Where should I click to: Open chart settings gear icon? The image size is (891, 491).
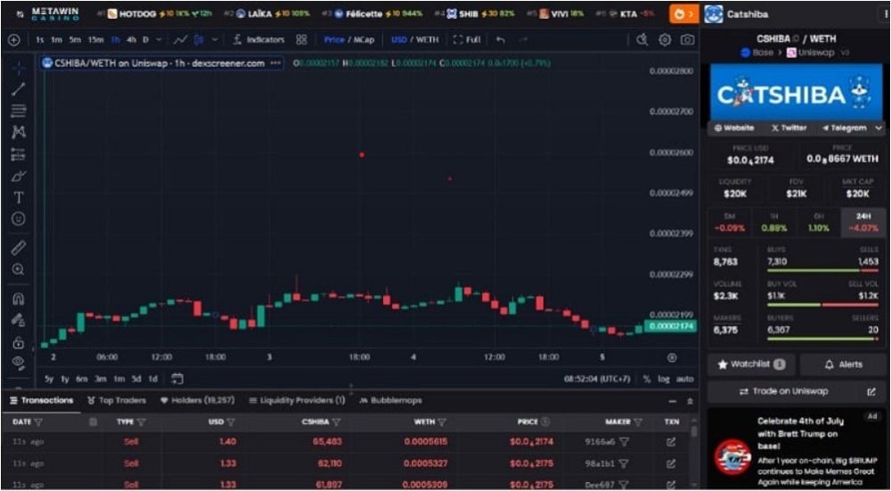(665, 40)
